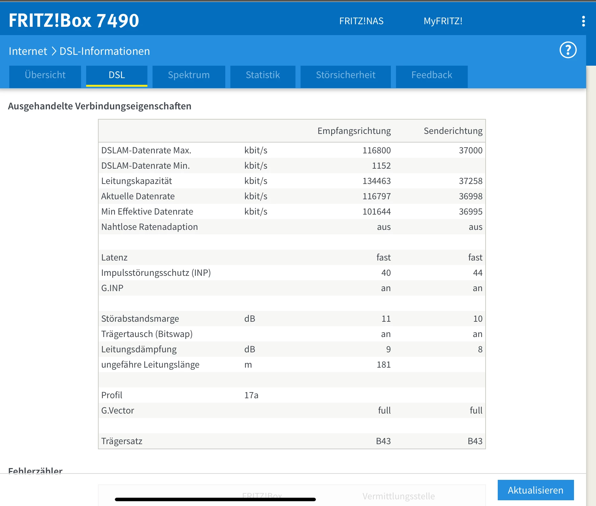Click the Aktualisieren button
The width and height of the screenshot is (596, 506).
coord(536,490)
